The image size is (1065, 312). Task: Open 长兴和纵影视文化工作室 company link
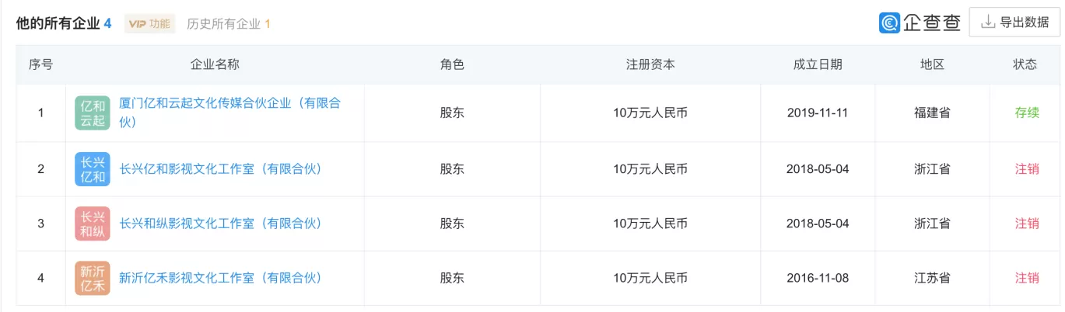coord(220,224)
